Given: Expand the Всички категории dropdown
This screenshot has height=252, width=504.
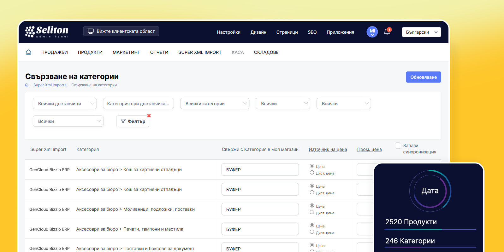Looking at the screenshot, I should pyautogui.click(x=215, y=104).
